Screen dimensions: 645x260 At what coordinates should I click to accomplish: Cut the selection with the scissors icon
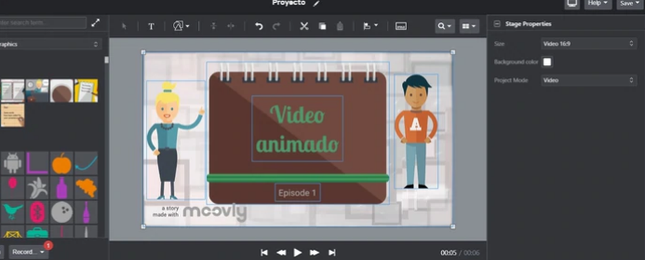tap(304, 26)
